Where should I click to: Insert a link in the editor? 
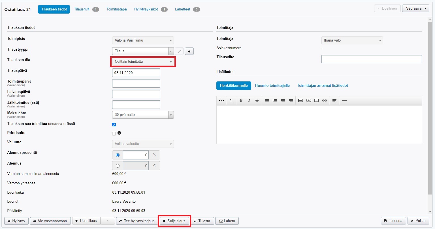(325, 100)
